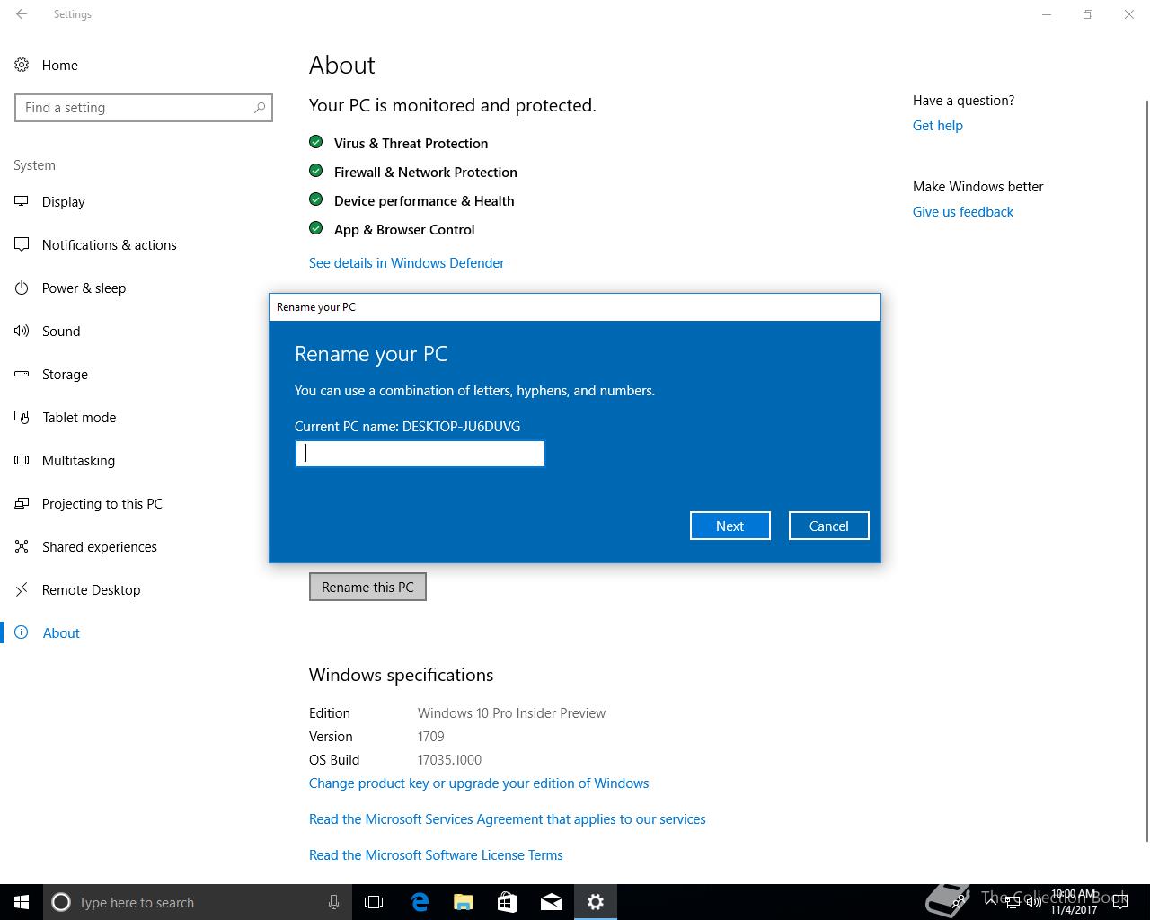
Task: Click green check next to Virus & Threat Protection
Action: coord(315,142)
